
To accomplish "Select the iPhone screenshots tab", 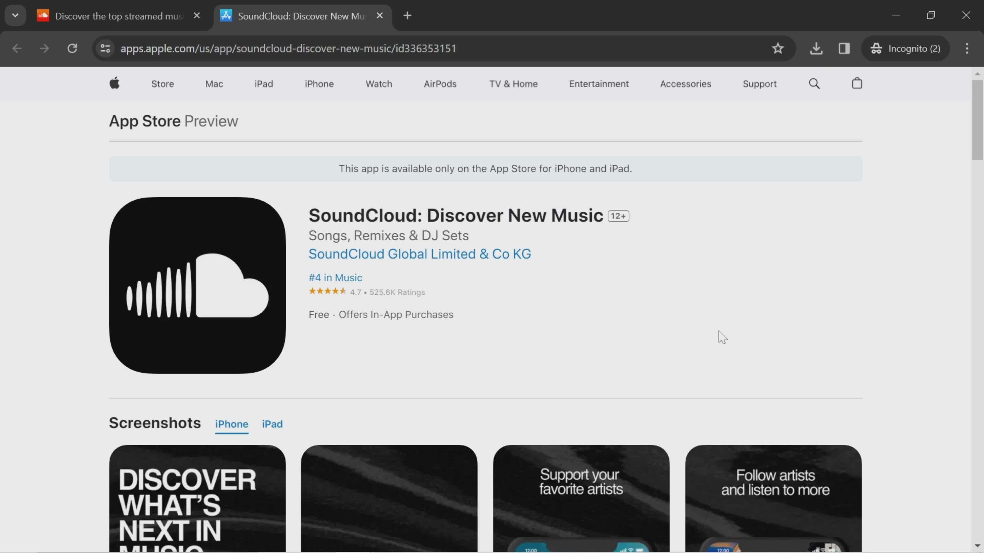I will [232, 424].
